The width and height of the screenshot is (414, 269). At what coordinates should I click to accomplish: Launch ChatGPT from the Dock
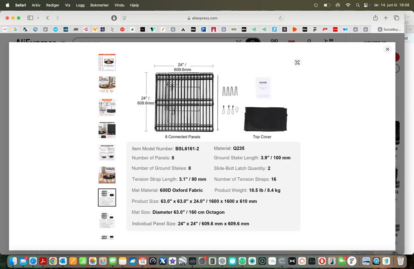pos(223,261)
